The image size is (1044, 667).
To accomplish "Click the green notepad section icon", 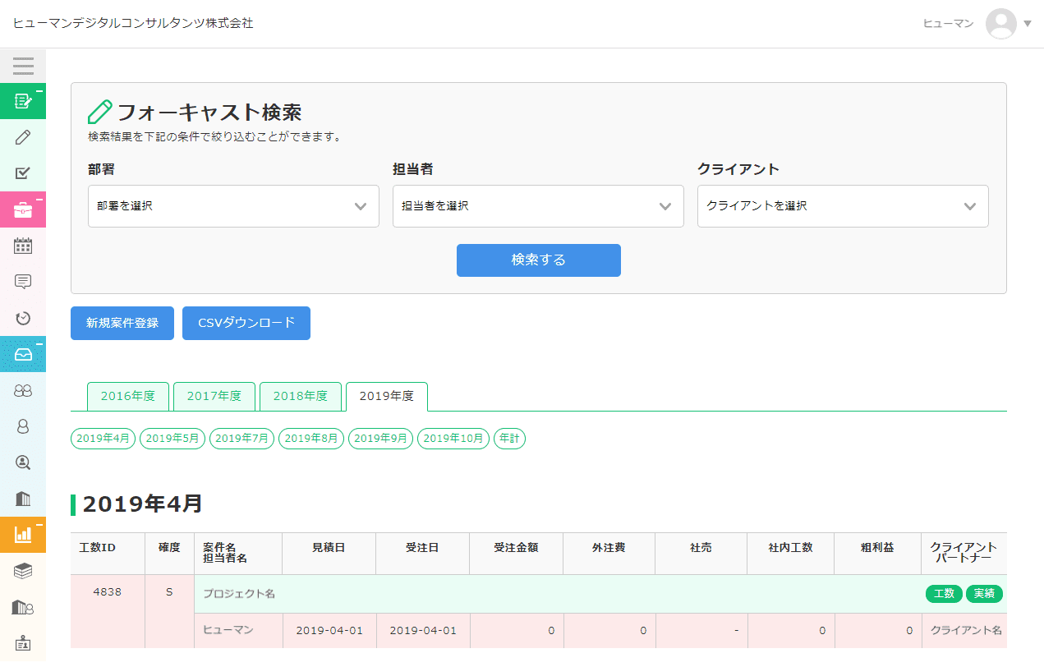I will click(23, 101).
